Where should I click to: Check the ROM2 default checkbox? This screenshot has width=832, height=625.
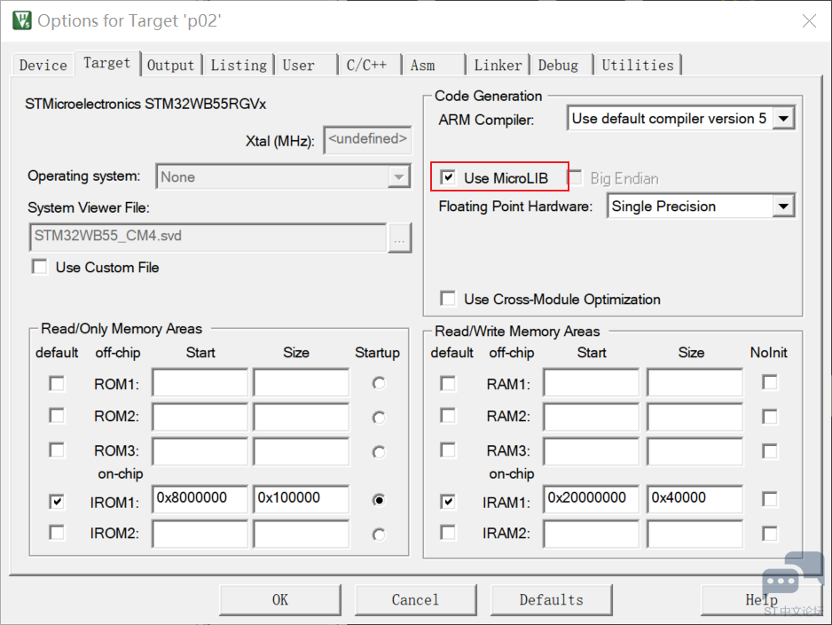57,416
